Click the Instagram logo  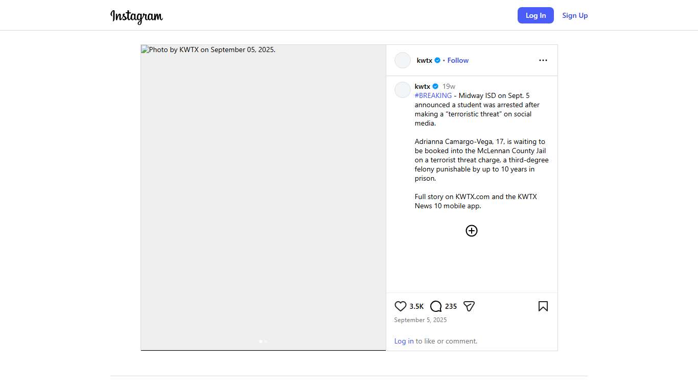point(136,16)
